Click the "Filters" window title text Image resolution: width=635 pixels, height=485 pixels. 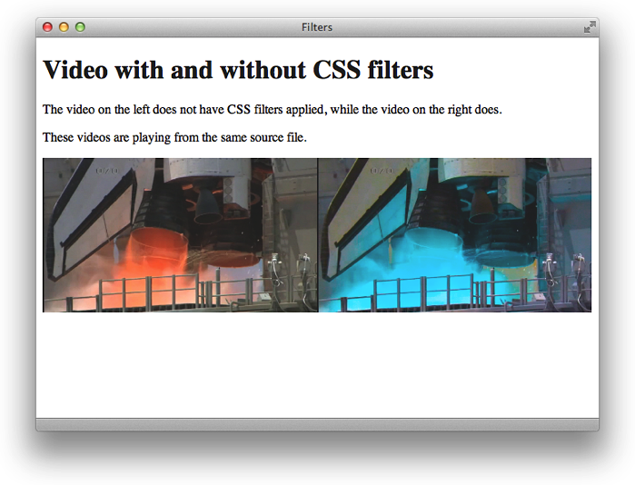point(317,27)
